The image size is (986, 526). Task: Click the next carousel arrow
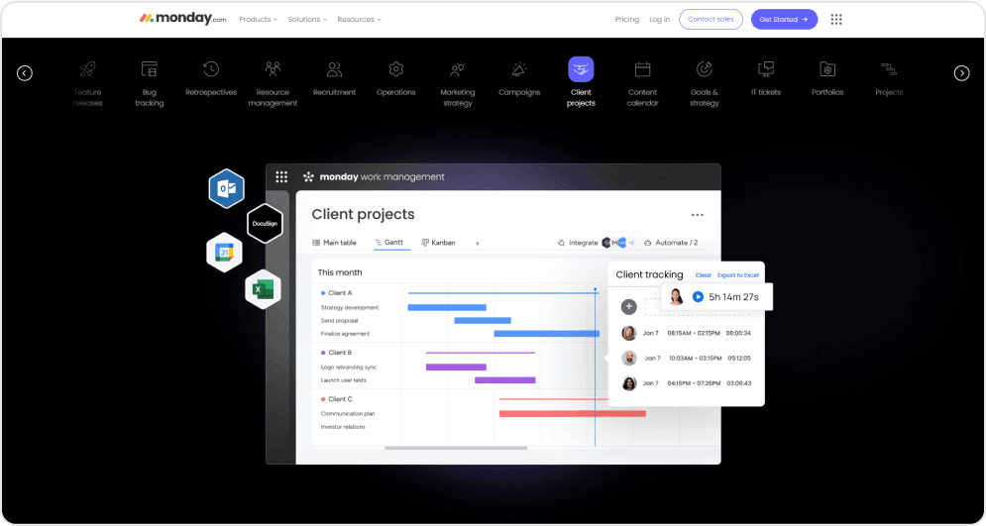(961, 73)
